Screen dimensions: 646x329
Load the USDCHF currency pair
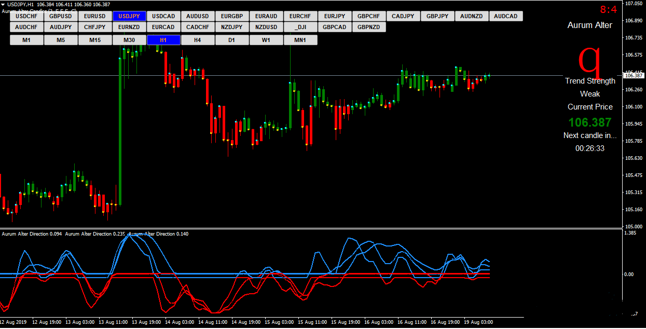(x=26, y=16)
